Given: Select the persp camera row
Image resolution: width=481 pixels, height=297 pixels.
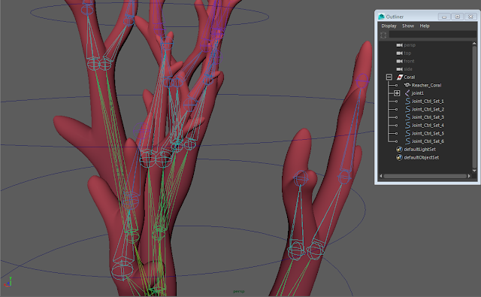Looking at the screenshot, I should [x=410, y=45].
